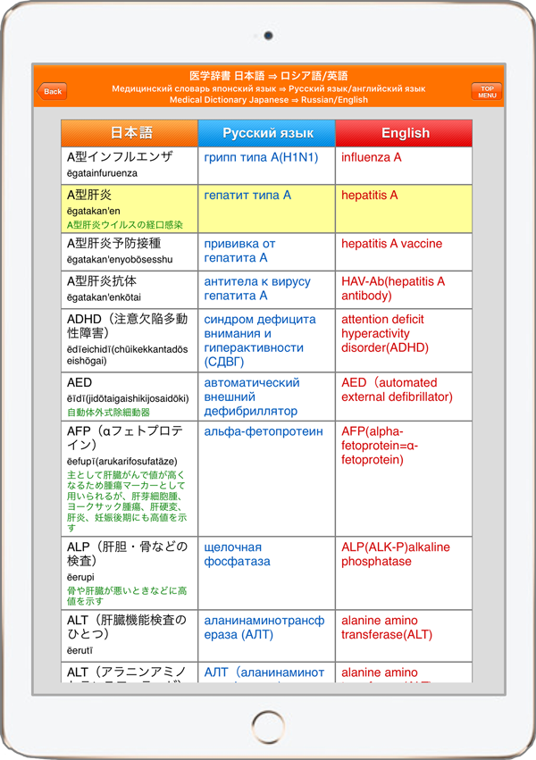Tap English term hepatitis A in yellow row
This screenshot has height=760, width=536.
369,196
